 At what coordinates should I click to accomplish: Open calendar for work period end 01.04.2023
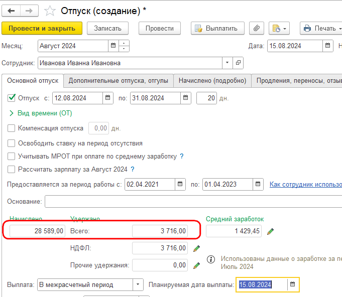tap(258, 184)
